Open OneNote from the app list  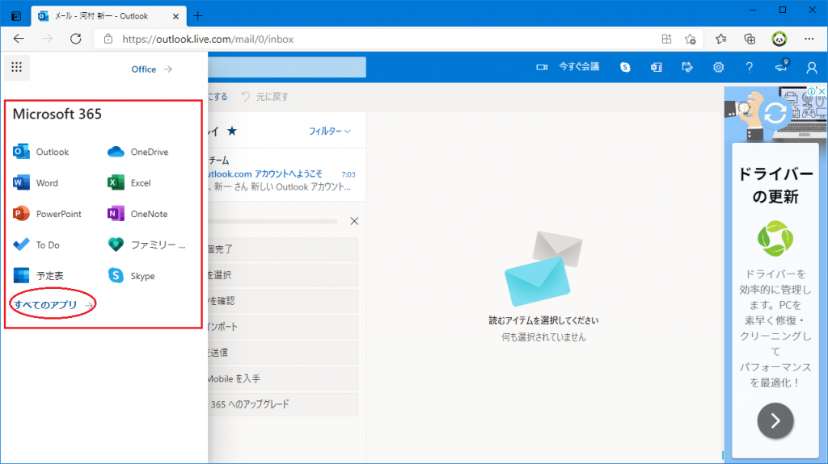point(137,214)
